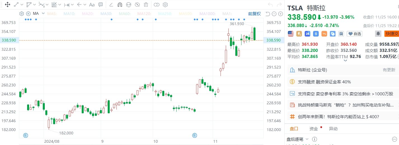Click the trash can delete drawings icon
The width and height of the screenshot is (399, 145).
[x=146, y=4]
